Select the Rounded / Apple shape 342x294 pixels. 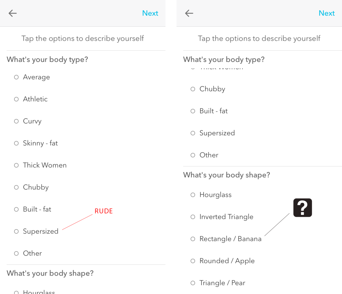click(x=193, y=261)
